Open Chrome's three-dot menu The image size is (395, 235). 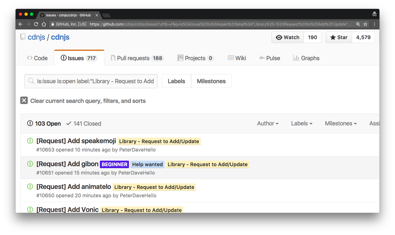(374, 24)
